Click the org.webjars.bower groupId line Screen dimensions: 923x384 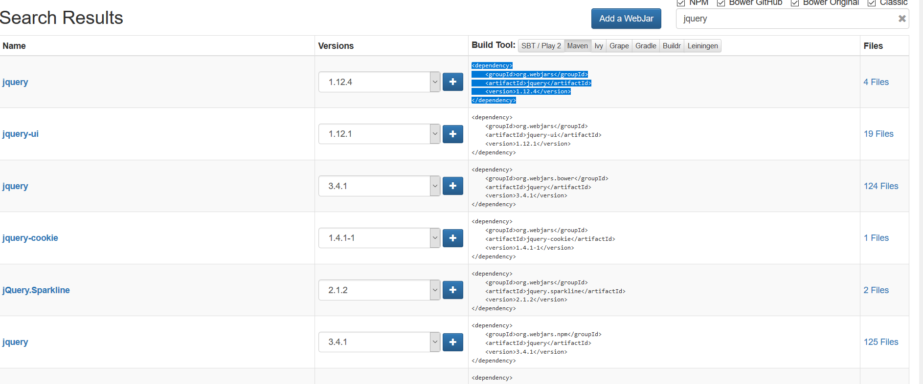pos(547,178)
